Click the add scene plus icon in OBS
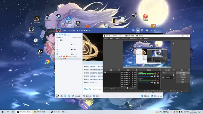Viewport: 203px width, 114px height. (105, 88)
